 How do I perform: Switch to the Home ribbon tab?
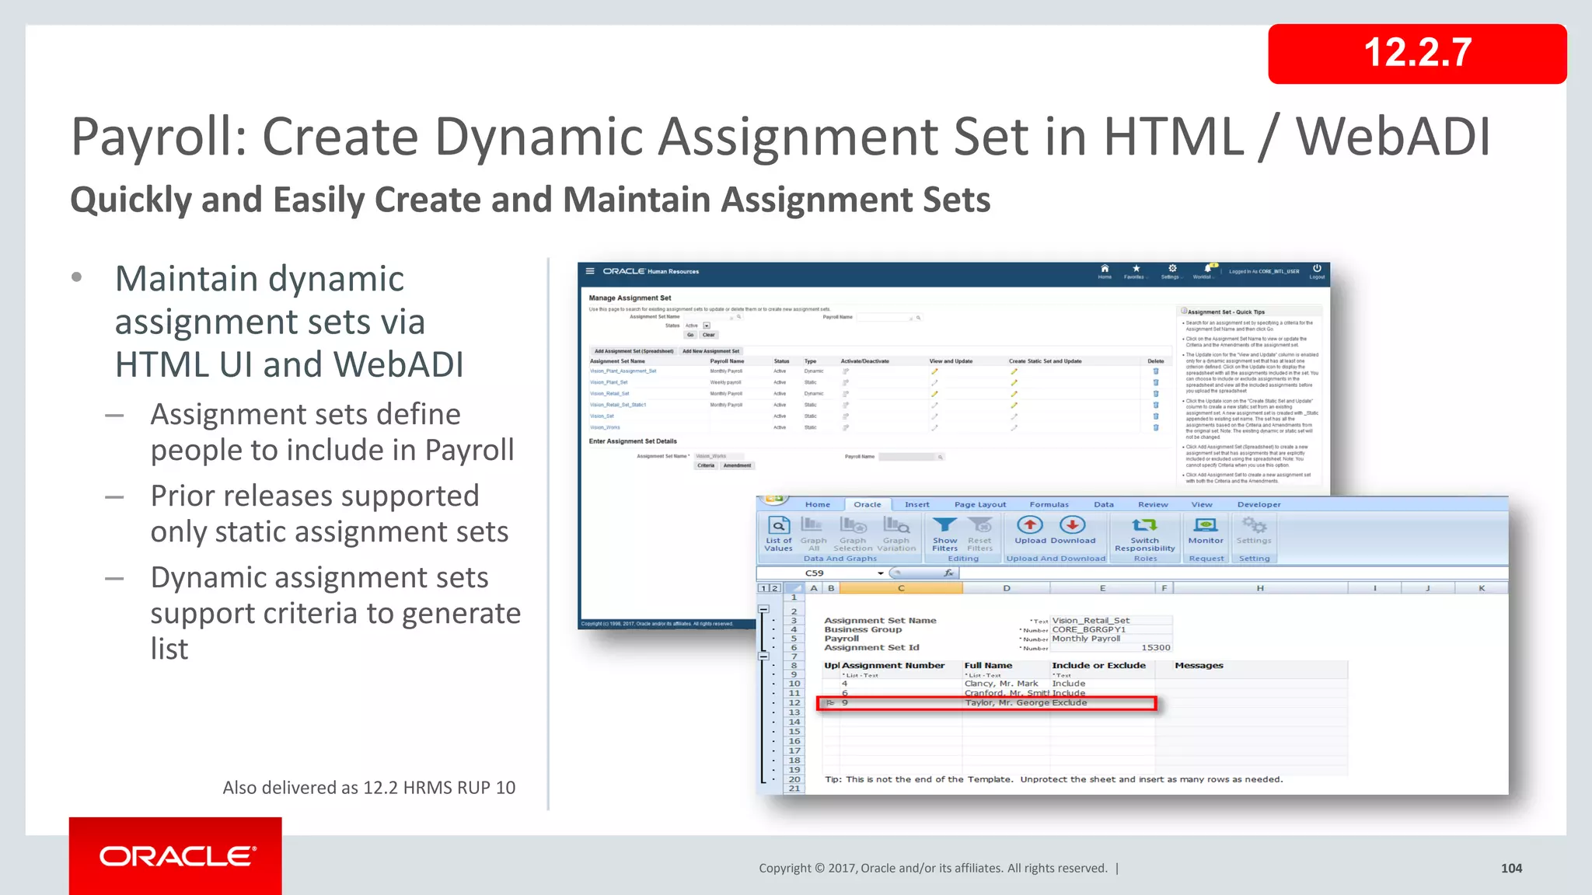tap(818, 504)
